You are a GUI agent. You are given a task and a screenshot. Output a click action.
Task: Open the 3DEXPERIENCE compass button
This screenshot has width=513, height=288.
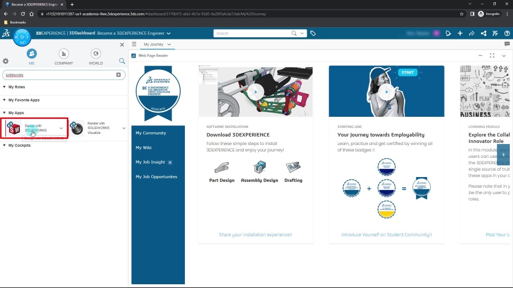click(22, 37)
